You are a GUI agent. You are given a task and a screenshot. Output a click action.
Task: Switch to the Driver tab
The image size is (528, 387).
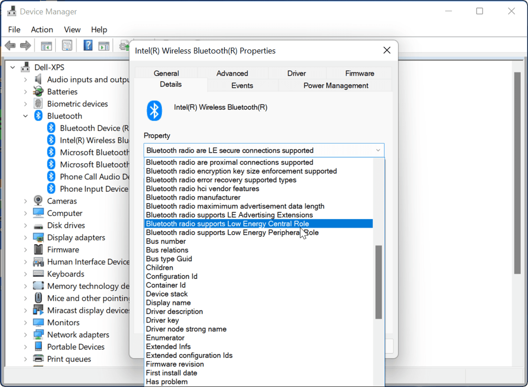click(297, 73)
